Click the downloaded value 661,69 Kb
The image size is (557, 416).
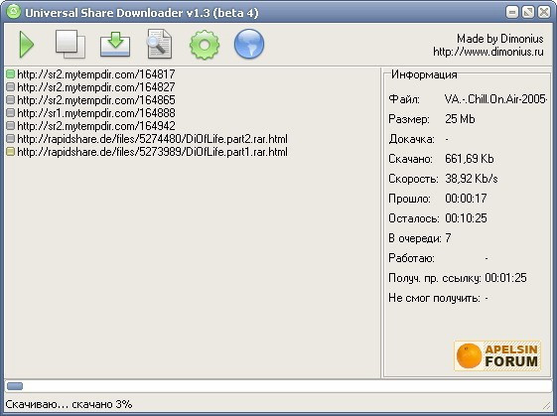[x=470, y=159]
